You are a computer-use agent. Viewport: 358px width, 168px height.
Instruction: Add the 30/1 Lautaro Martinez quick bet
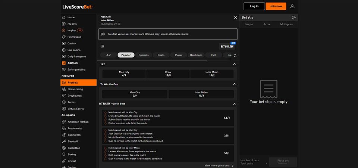click(168, 153)
